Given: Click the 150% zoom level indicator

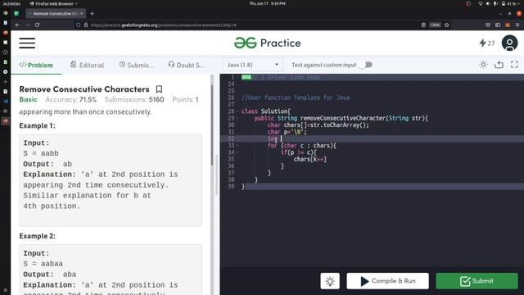Looking at the screenshot, I should (x=435, y=25).
